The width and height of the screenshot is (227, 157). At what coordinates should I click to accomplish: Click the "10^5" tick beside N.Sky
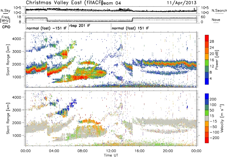[x=18, y=8]
